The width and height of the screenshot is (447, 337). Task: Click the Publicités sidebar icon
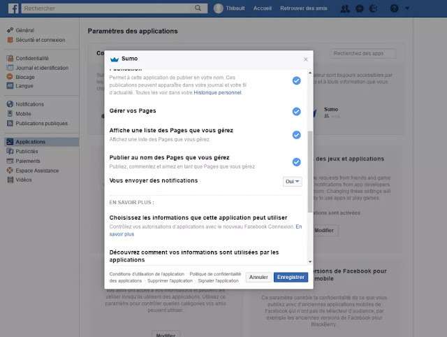pyautogui.click(x=10, y=151)
